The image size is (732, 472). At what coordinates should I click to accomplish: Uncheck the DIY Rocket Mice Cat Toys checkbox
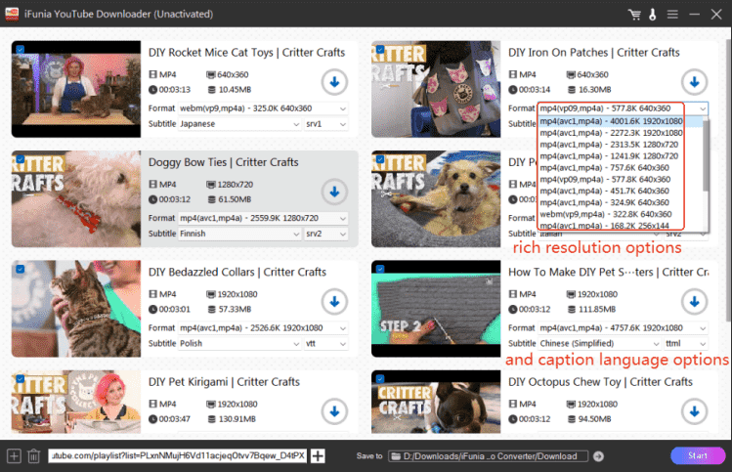pos(21,49)
